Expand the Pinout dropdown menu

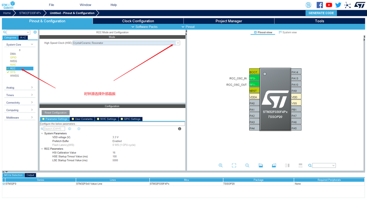[x=188, y=27]
